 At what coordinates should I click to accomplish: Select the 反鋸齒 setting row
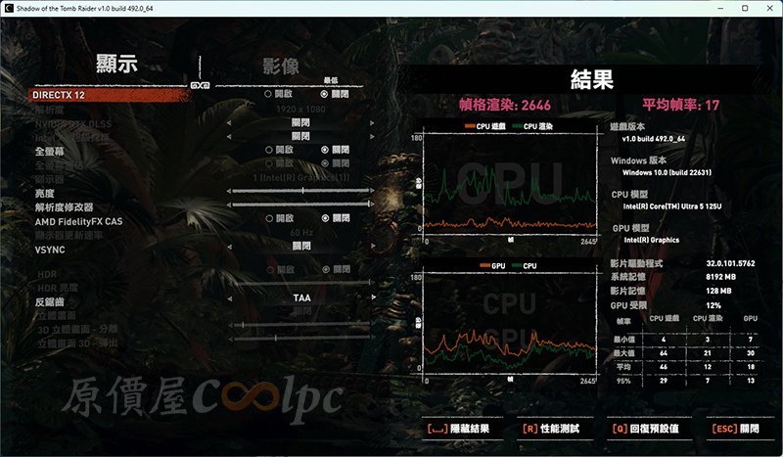point(50,301)
